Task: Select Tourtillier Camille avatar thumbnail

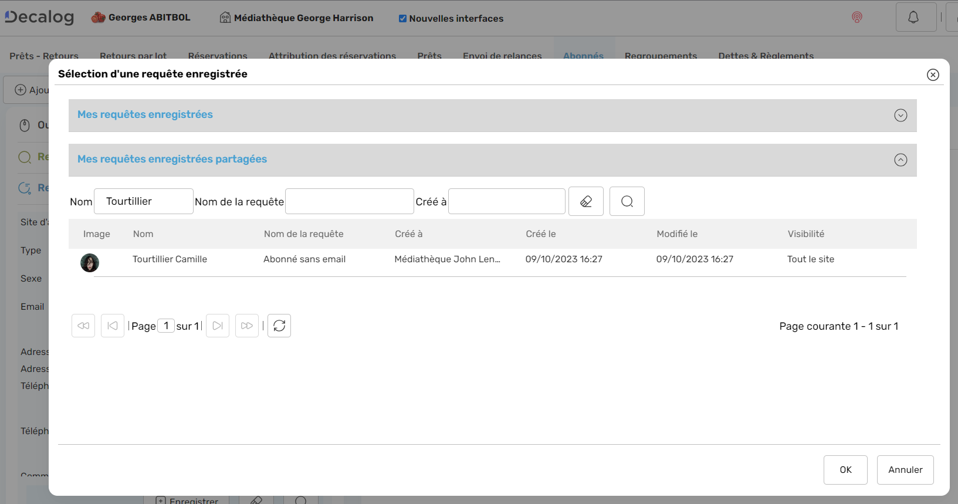Action: pos(90,263)
